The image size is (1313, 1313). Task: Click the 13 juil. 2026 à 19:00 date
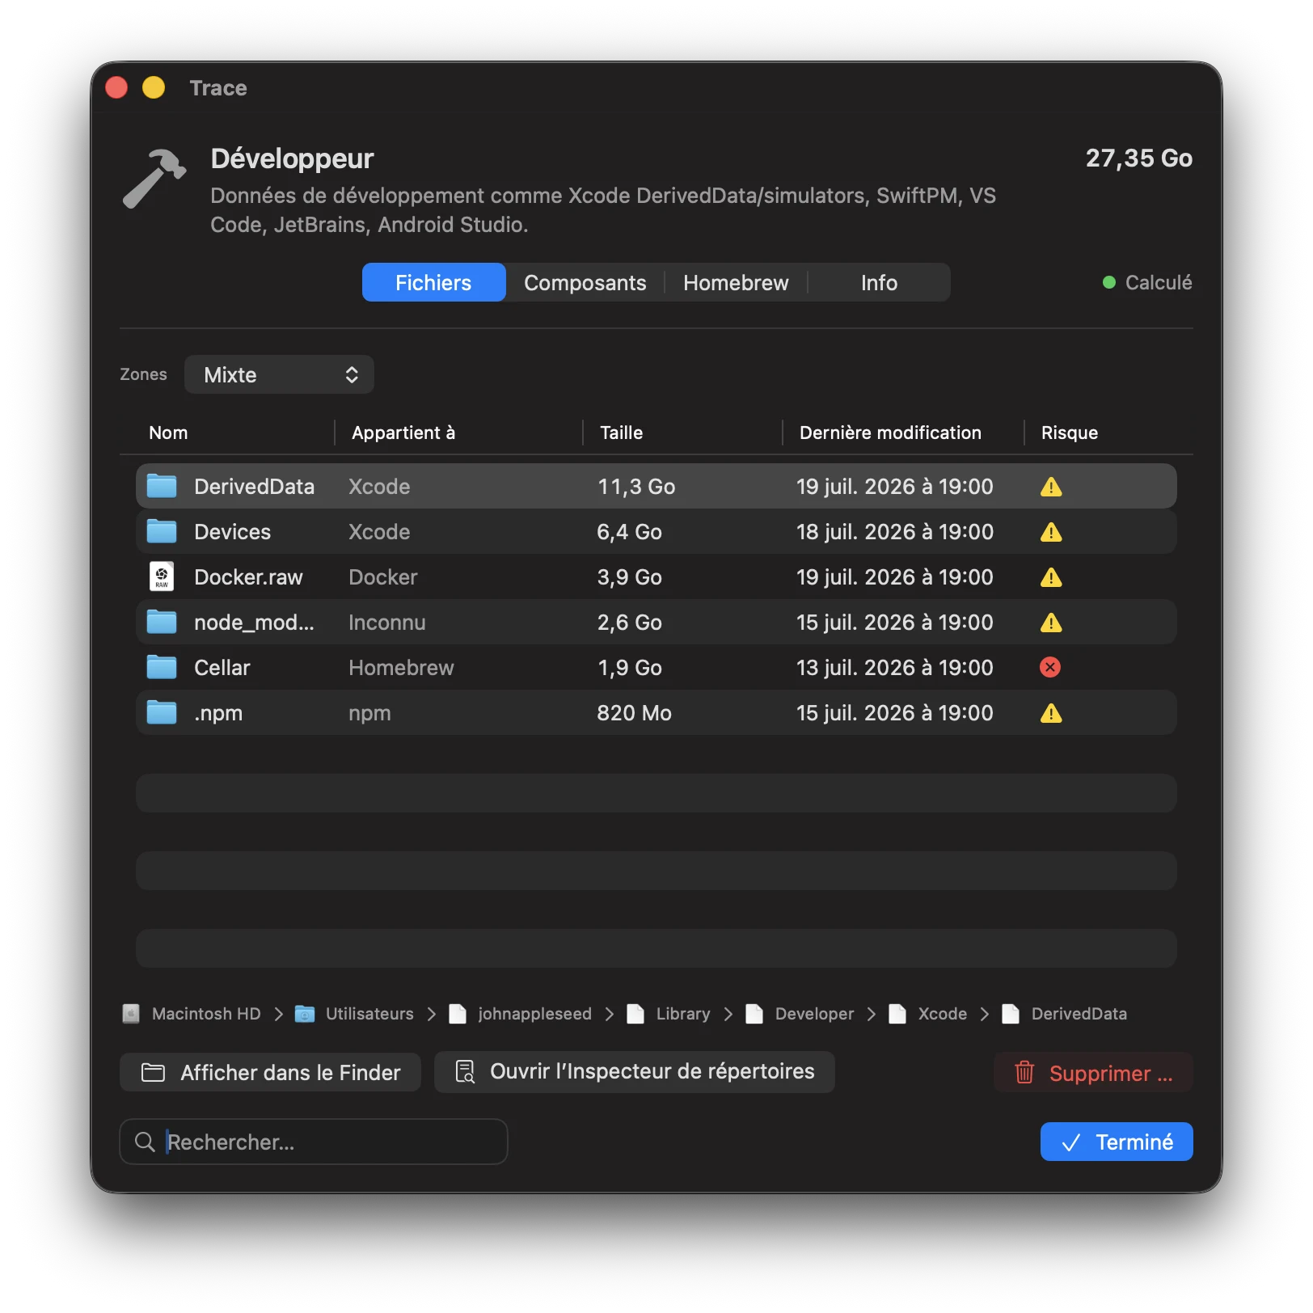click(x=894, y=667)
